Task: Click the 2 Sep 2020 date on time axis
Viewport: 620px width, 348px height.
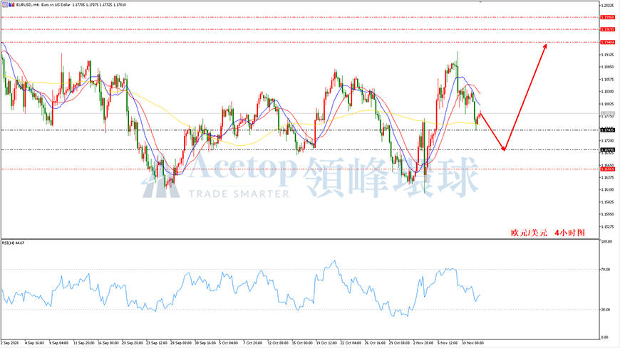Action: [x=9, y=343]
